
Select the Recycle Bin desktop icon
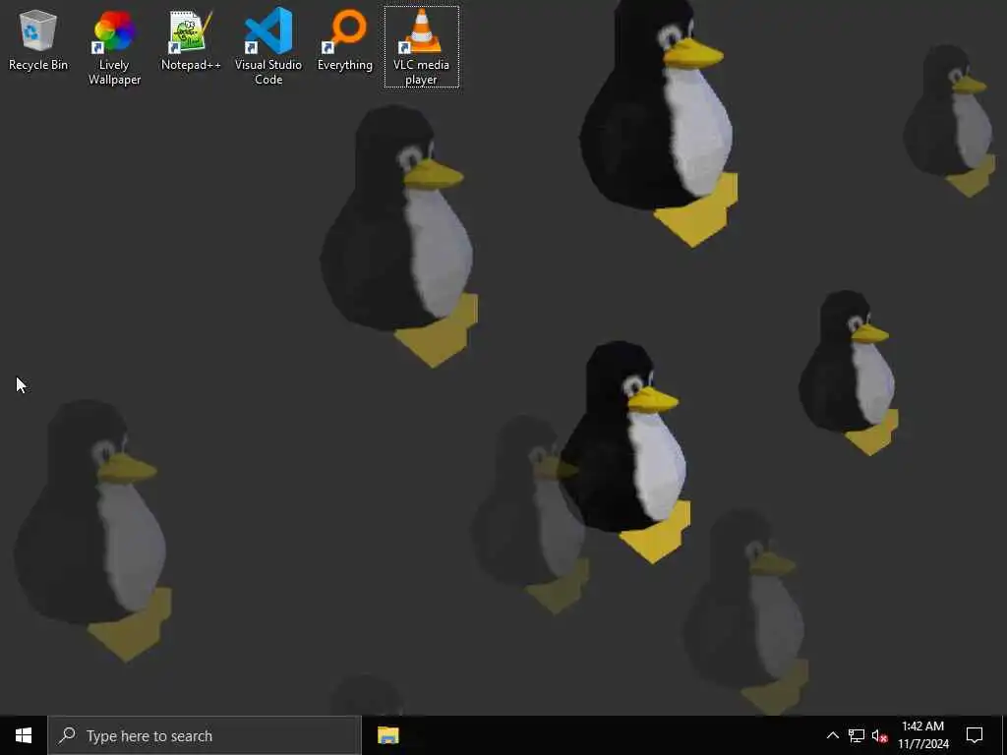tap(38, 39)
